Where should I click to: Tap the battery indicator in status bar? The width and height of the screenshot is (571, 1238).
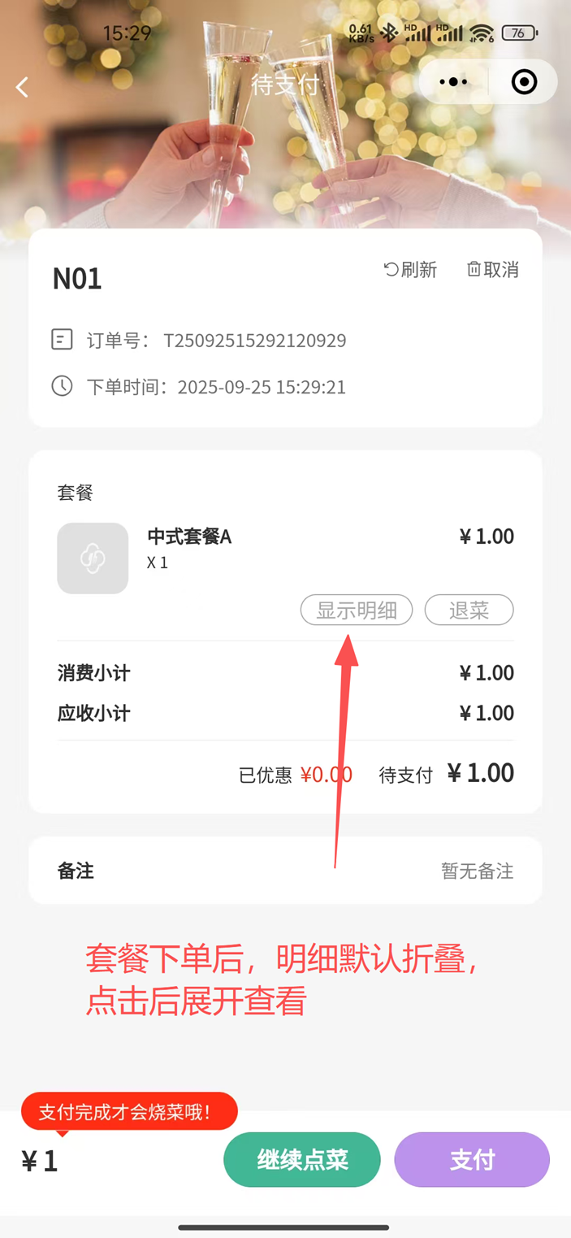(x=519, y=33)
